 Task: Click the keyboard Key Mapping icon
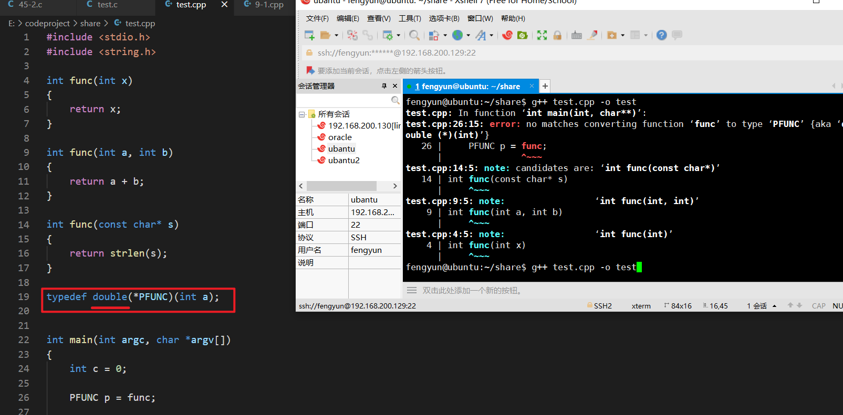tap(577, 35)
